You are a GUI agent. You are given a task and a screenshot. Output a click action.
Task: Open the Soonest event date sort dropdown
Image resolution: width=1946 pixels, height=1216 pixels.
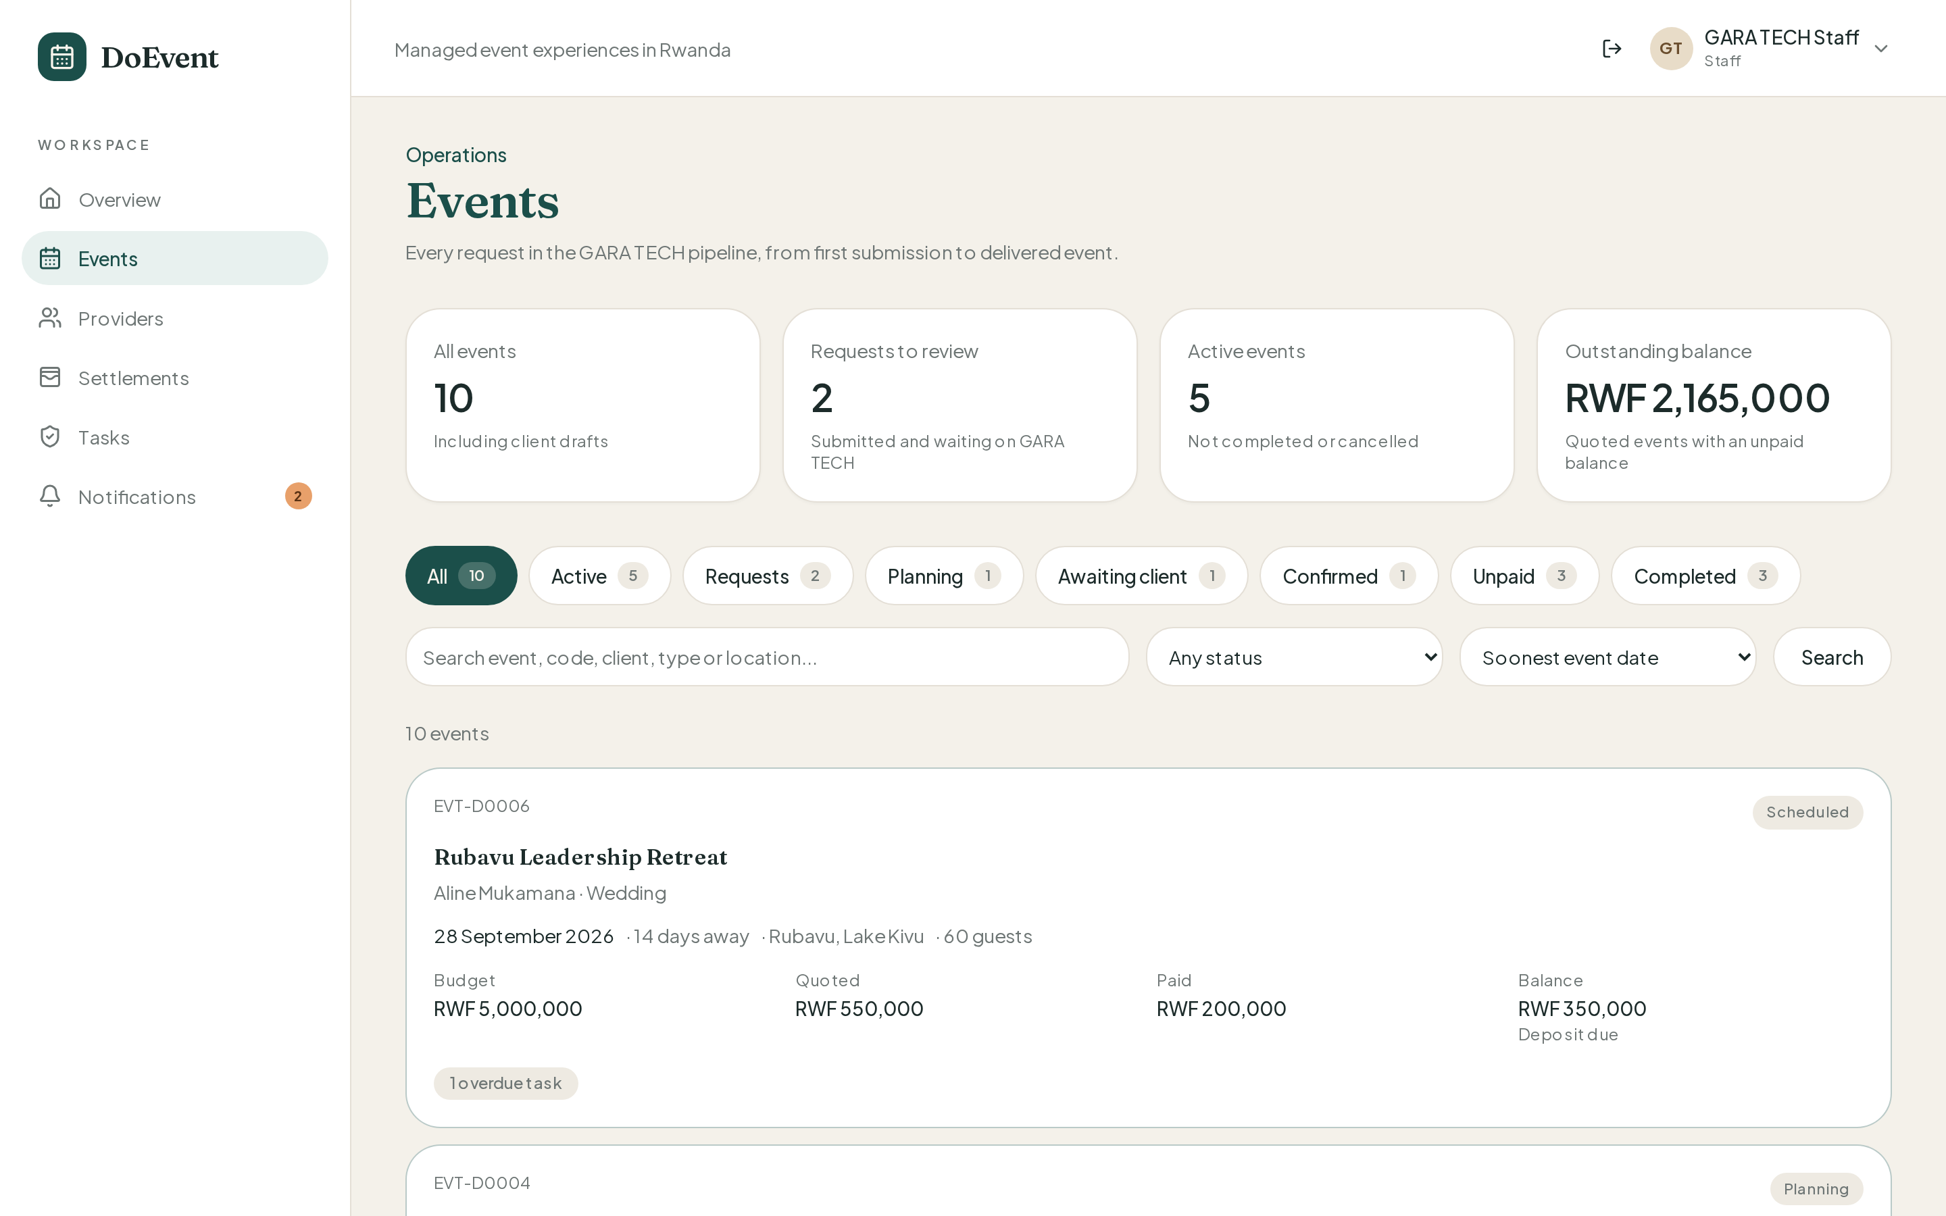click(1607, 657)
